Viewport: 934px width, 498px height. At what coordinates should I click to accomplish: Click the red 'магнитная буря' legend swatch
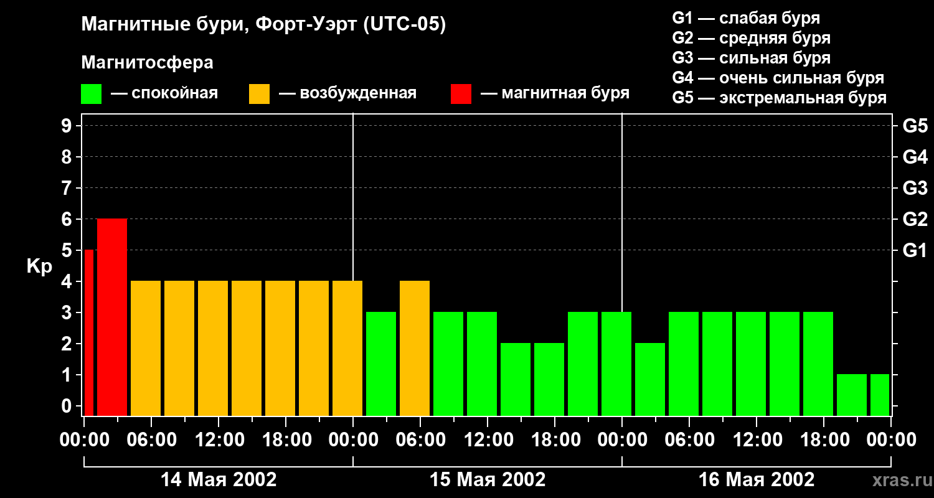pos(461,94)
